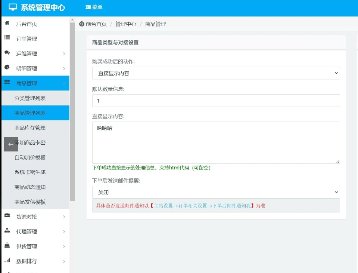Screen dimensions: 358x273
Task: Click the pie chart icon beside 明细管理
Action: pos(7,67)
